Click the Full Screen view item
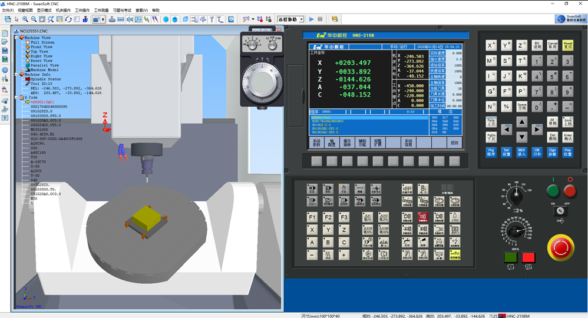This screenshot has width=588, height=318. tap(42, 42)
